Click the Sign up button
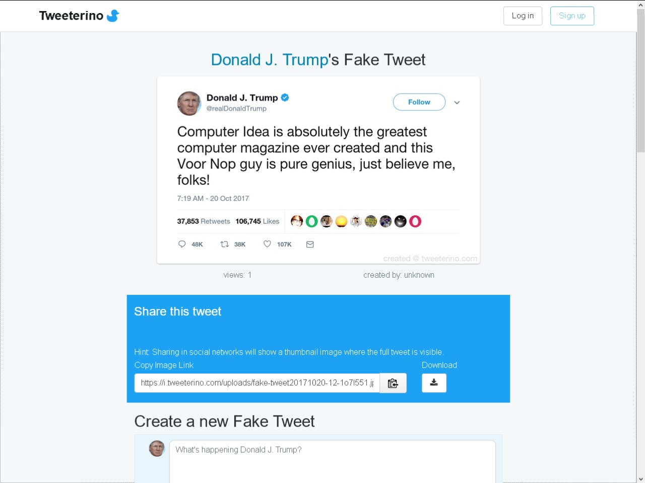Screen dimensions: 645x483 coord(572,16)
